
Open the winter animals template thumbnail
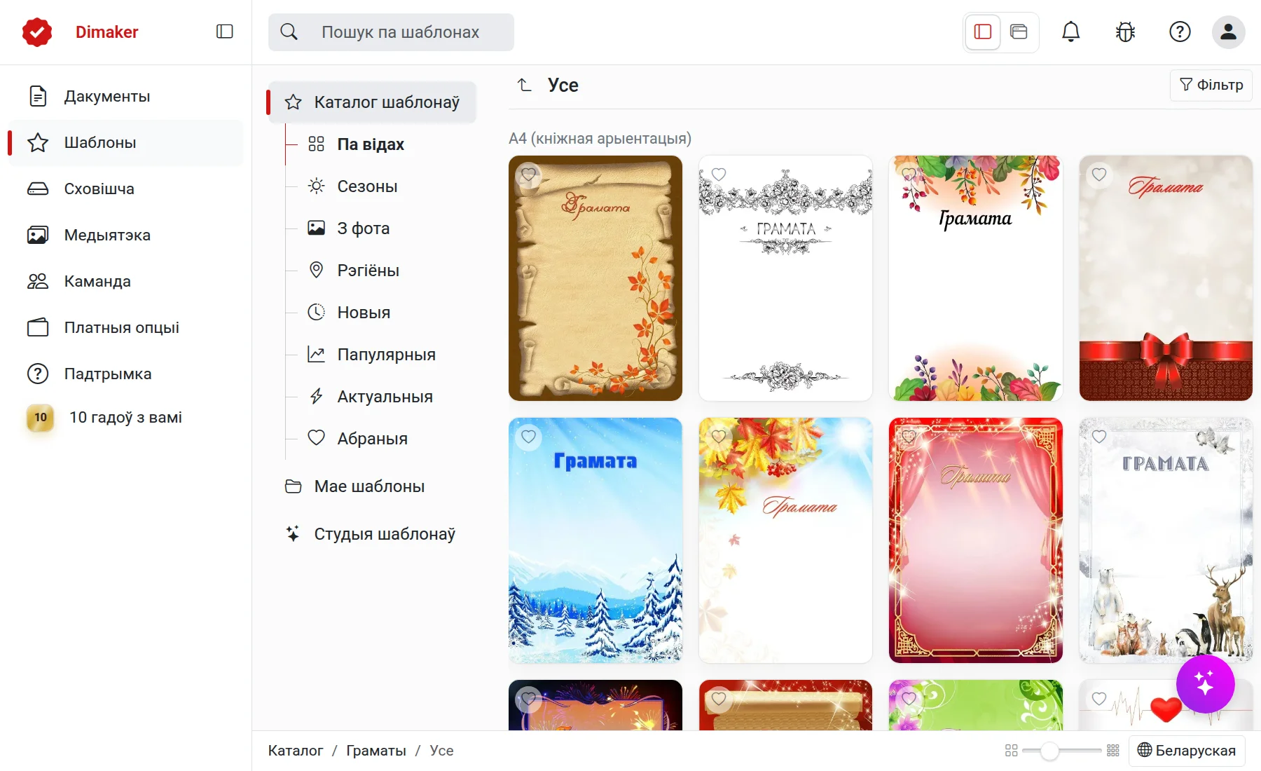[x=1166, y=540]
